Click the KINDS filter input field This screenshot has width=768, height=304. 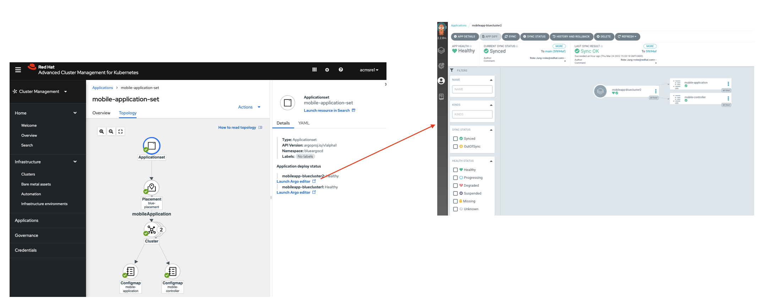(472, 114)
